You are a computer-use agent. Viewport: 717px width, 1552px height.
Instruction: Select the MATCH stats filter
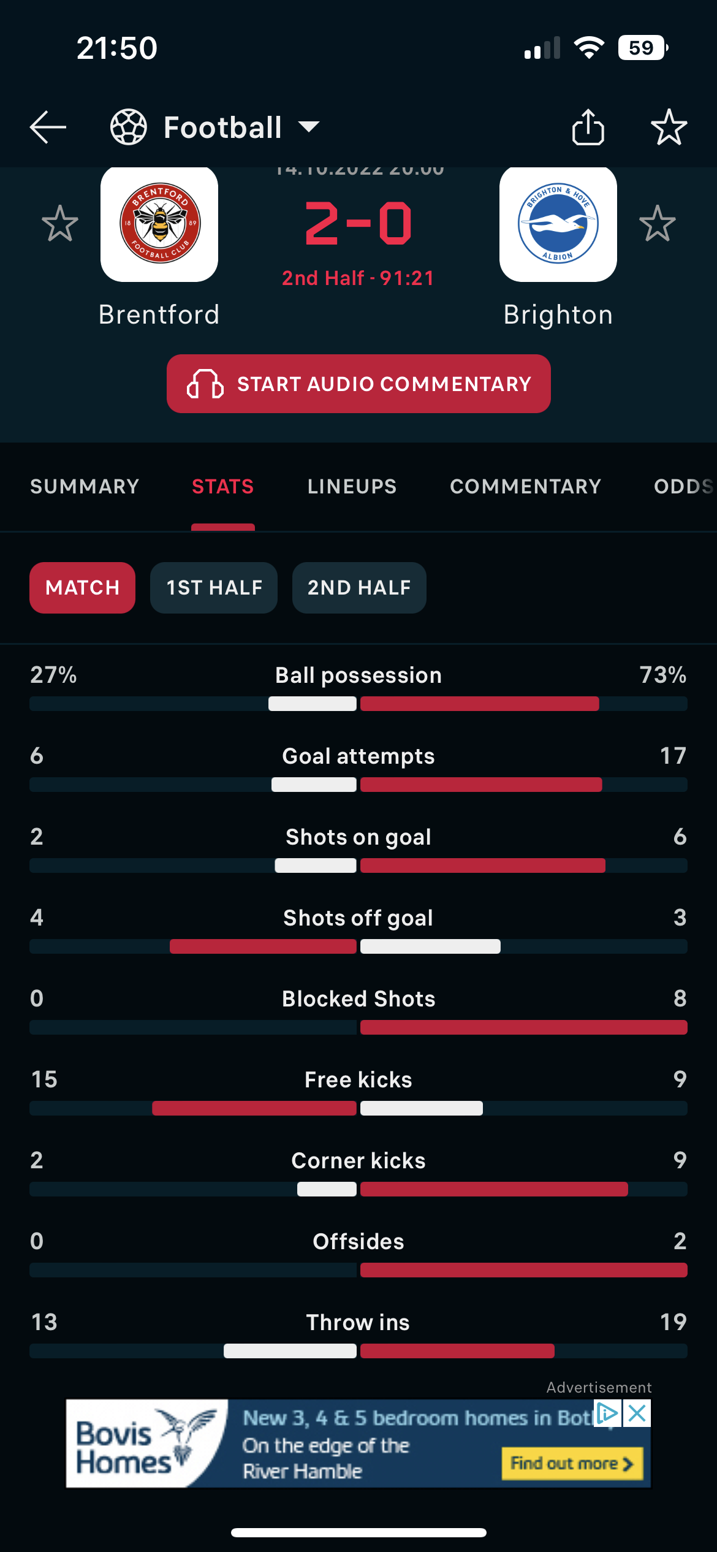tap(83, 588)
